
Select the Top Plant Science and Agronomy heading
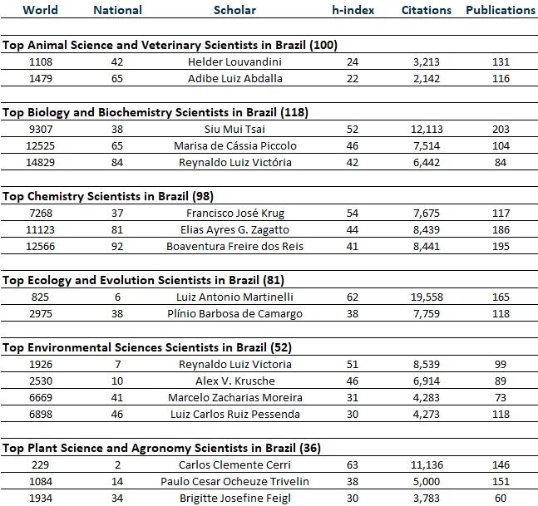click(x=161, y=448)
